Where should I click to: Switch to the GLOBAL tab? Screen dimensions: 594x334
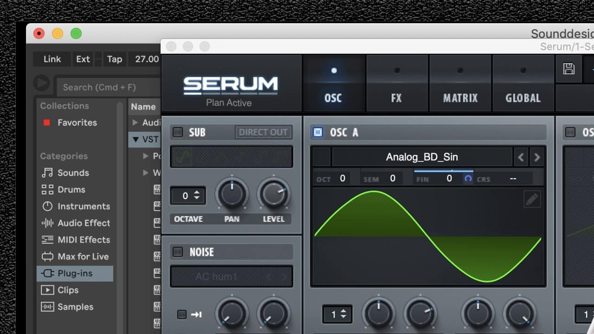[x=523, y=83]
